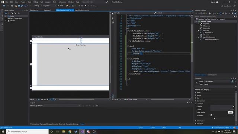238x134 pixels.
Task: Click the Properties panel search magnifier
Action: (235, 87)
